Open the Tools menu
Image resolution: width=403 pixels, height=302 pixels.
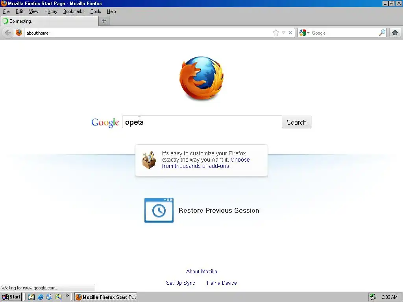[96, 11]
